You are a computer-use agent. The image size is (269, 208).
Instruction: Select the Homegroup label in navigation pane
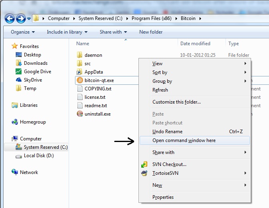33,122
